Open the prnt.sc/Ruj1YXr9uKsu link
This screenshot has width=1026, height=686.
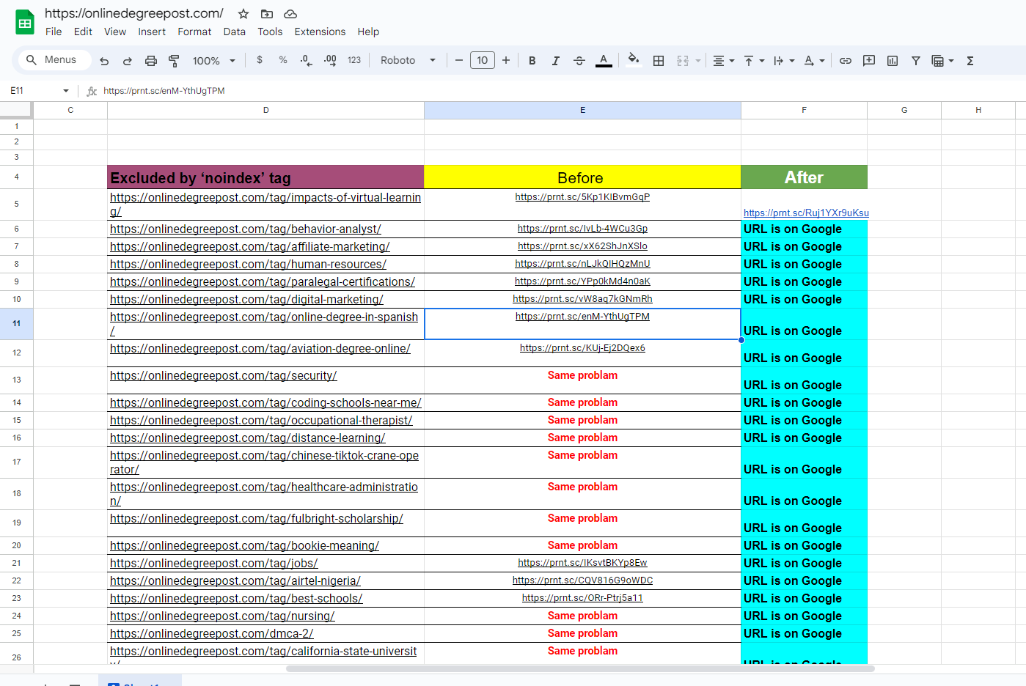805,213
